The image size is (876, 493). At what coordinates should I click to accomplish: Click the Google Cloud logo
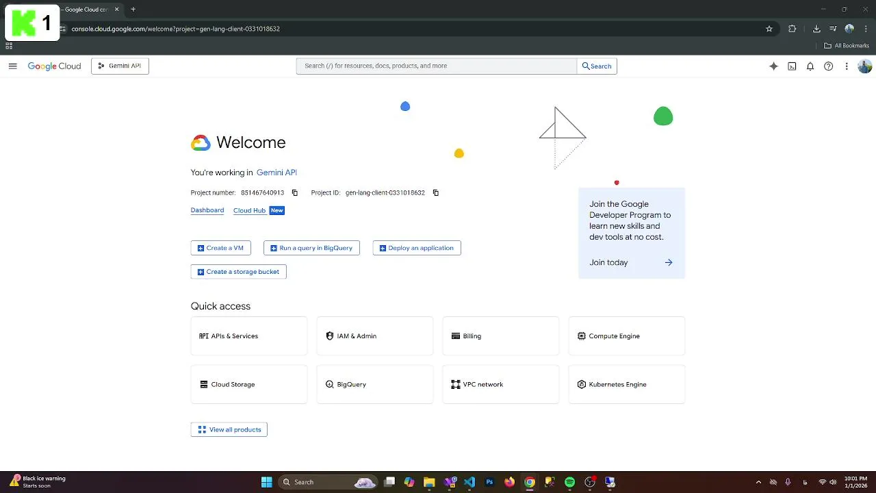pos(54,66)
